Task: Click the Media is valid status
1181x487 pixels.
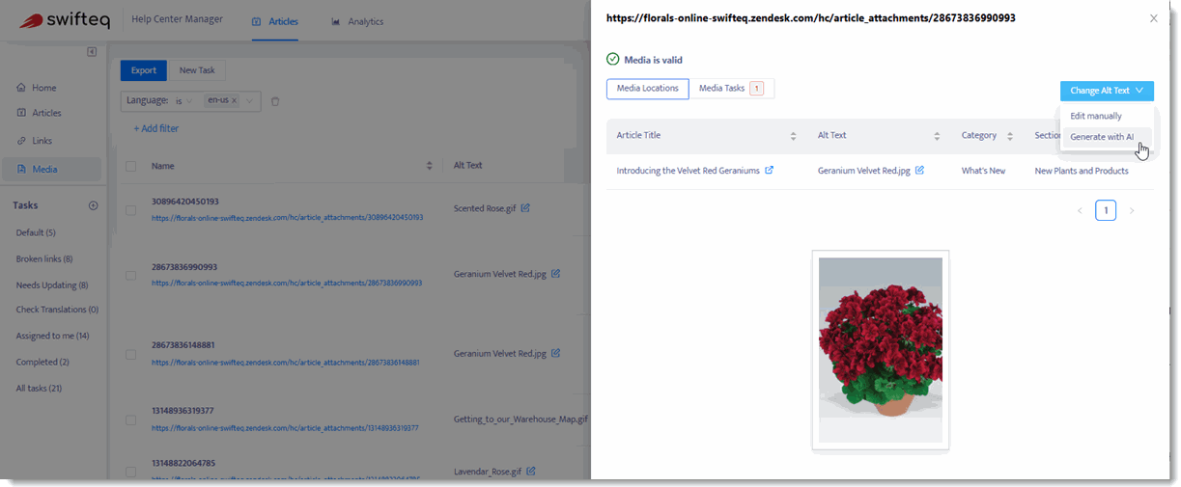Action: [644, 60]
